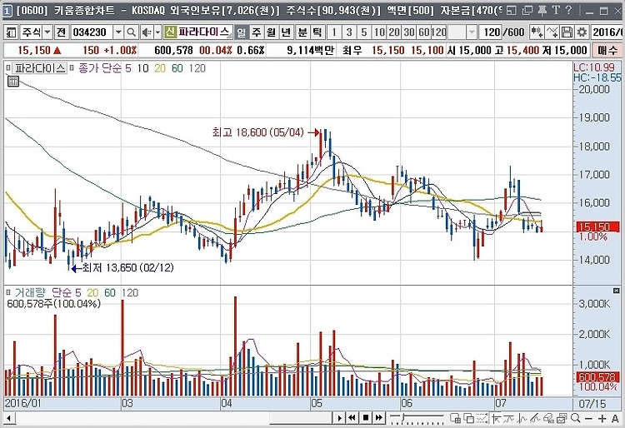Collapse the price chart indicator toggle by 파라다이스
The width and height of the screenshot is (625, 428).
(x=8, y=68)
